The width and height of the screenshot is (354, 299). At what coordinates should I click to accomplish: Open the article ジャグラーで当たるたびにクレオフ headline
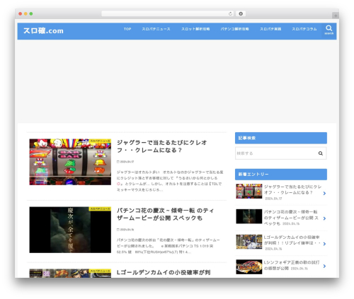point(162,146)
